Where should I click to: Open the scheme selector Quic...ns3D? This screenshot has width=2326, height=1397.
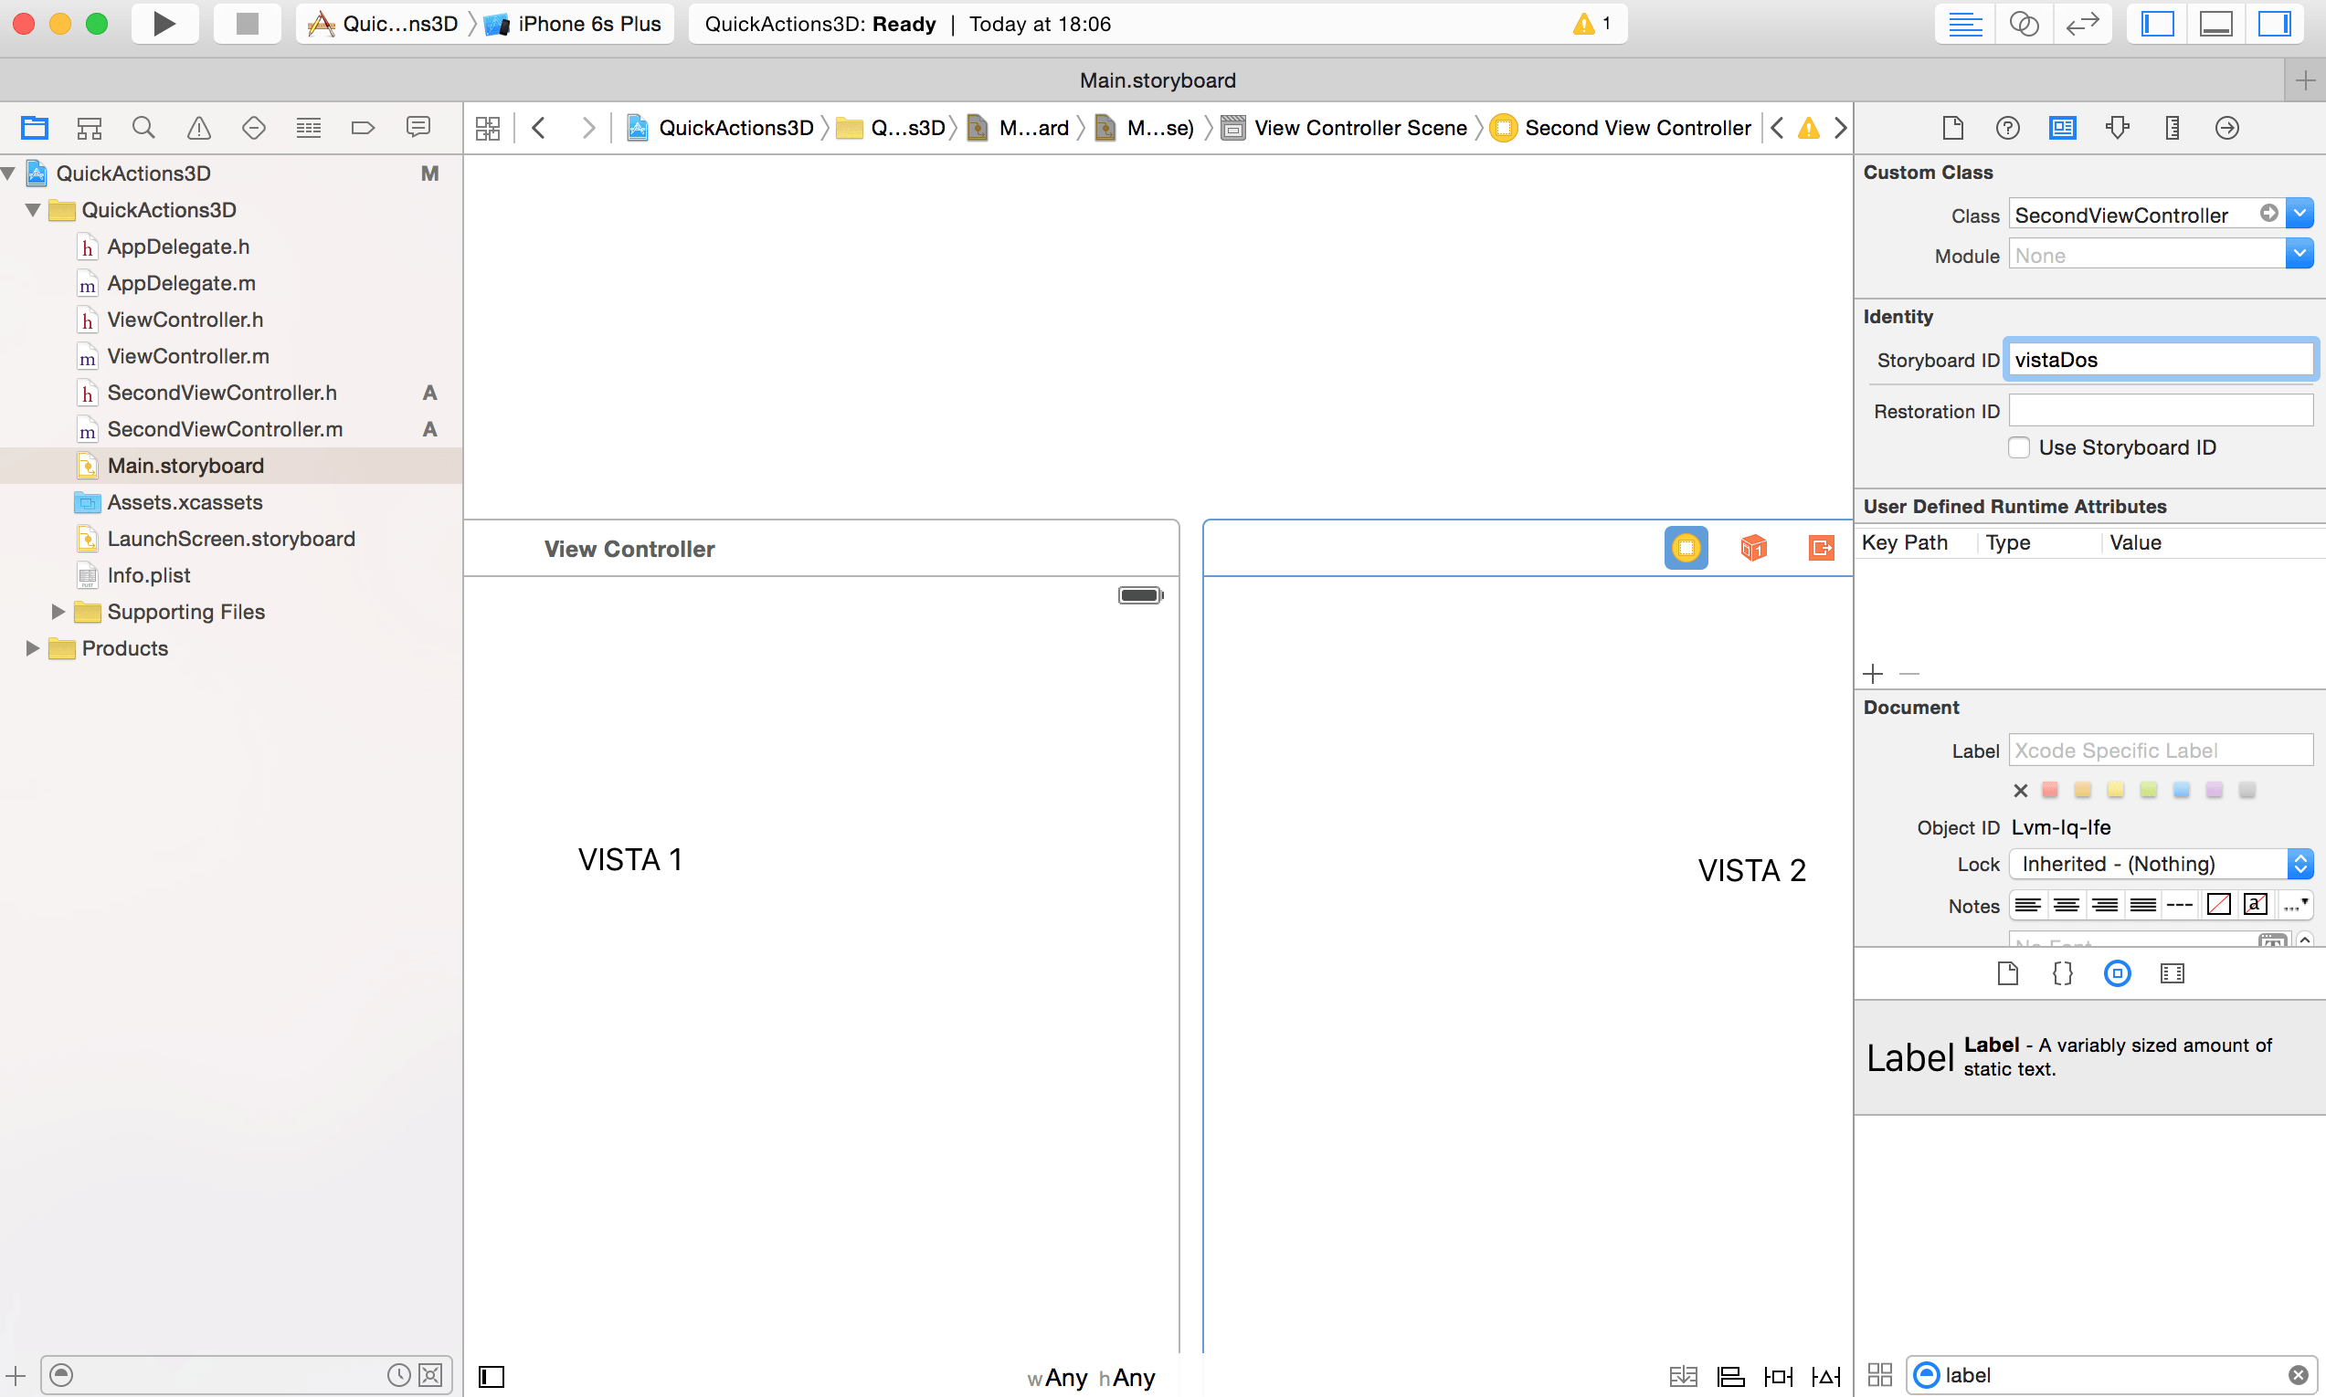pyautogui.click(x=384, y=24)
